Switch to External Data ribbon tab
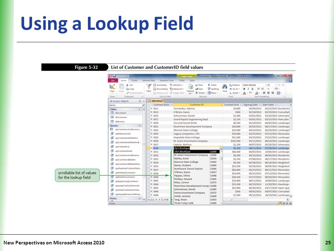The height and width of the screenshot is (251, 334). (149, 81)
